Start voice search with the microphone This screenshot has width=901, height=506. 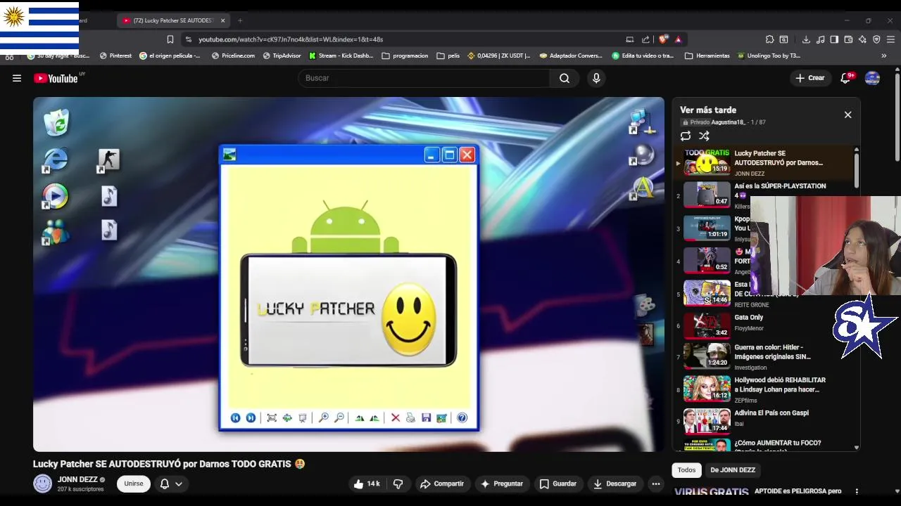click(x=596, y=78)
